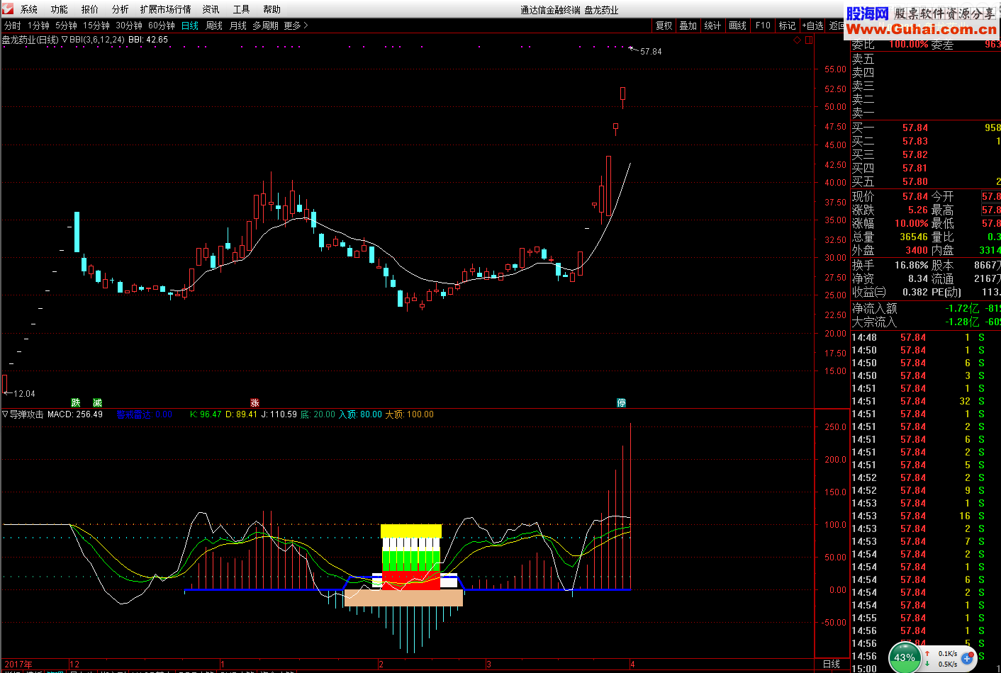Expand the BBI indicator triangle dropdown

[x=65, y=40]
